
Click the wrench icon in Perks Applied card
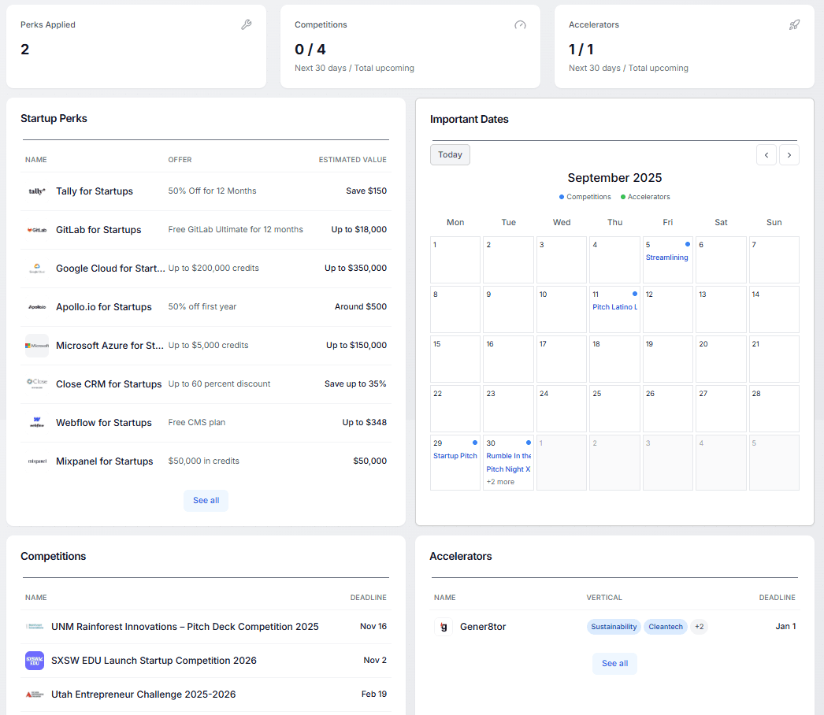click(246, 24)
